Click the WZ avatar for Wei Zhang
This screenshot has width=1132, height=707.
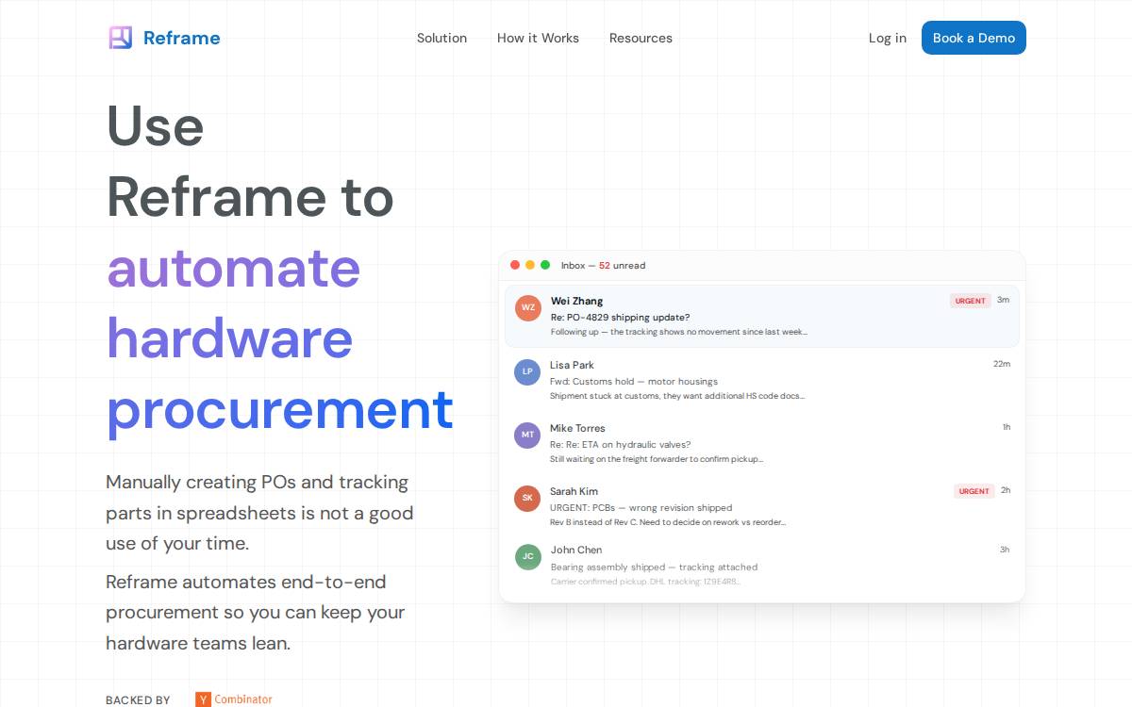pyautogui.click(x=528, y=307)
